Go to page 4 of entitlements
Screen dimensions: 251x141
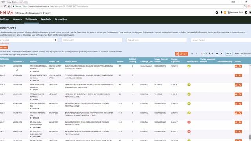click(x=209, y=54)
